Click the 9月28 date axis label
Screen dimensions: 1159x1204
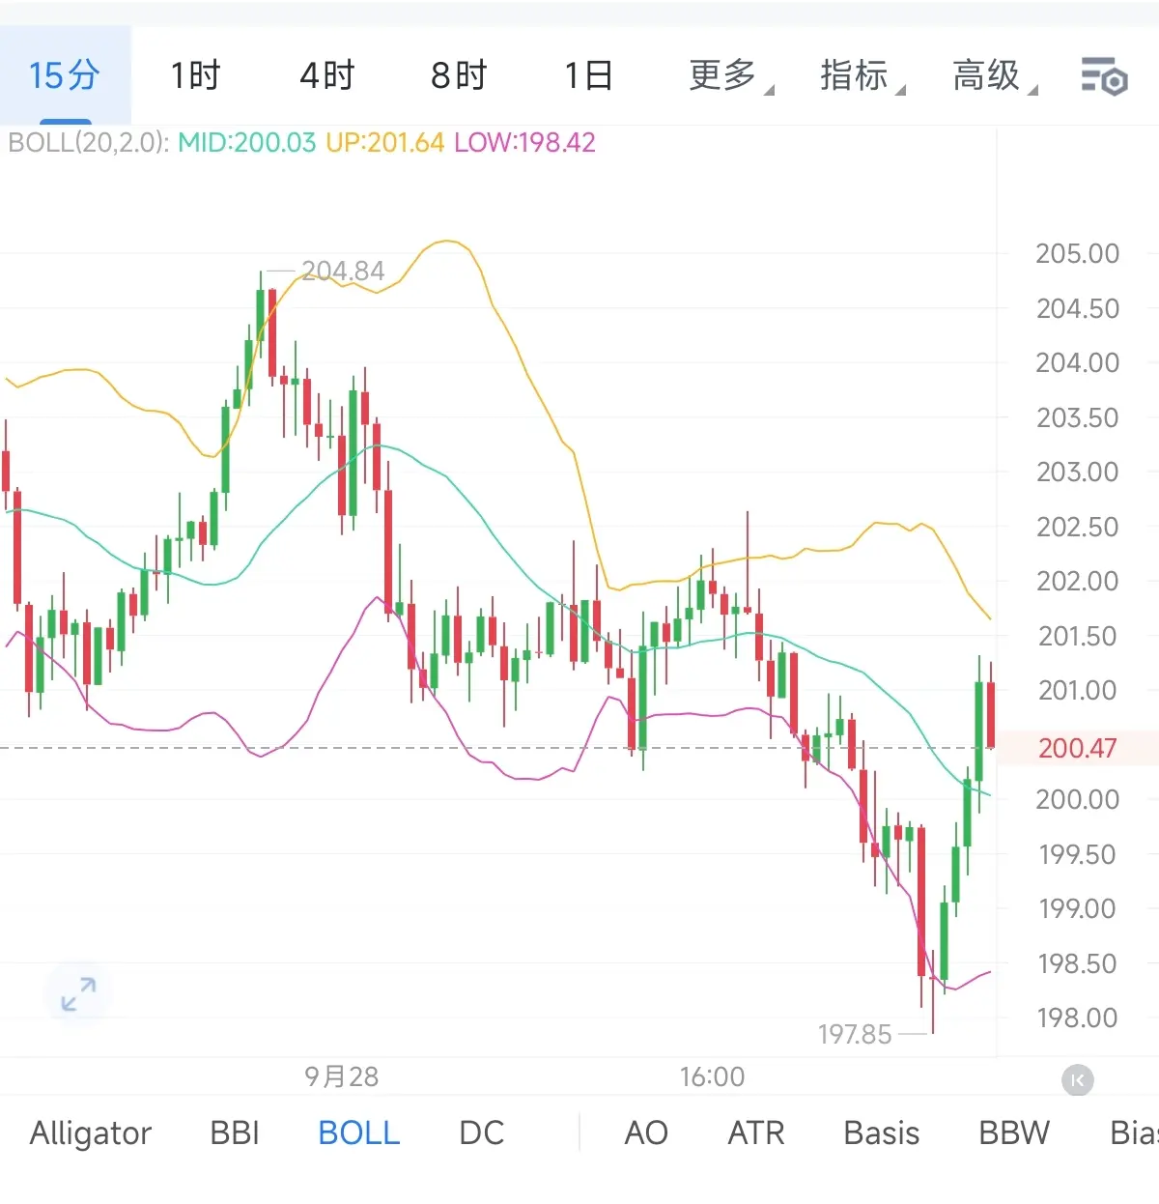(x=341, y=1076)
